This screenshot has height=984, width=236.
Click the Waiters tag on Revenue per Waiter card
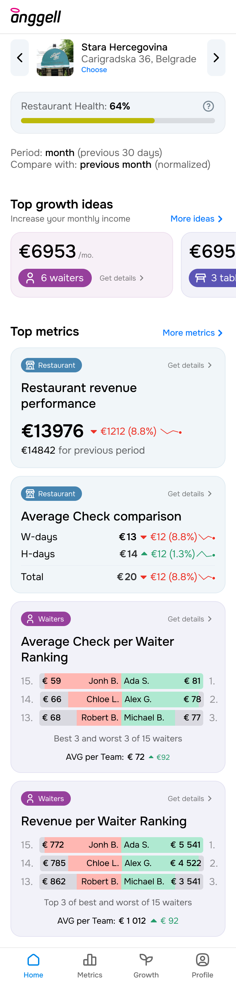pos(46,798)
